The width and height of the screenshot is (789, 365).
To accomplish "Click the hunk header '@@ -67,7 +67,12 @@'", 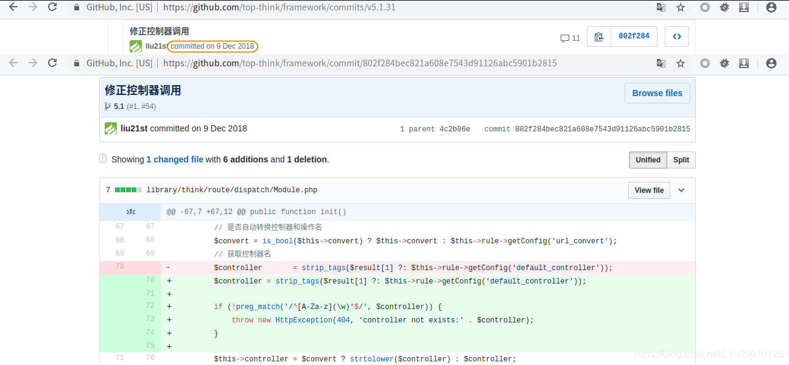I will 206,212.
